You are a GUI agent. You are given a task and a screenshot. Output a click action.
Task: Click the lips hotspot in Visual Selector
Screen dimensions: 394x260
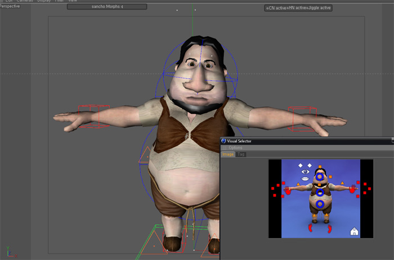(305, 179)
